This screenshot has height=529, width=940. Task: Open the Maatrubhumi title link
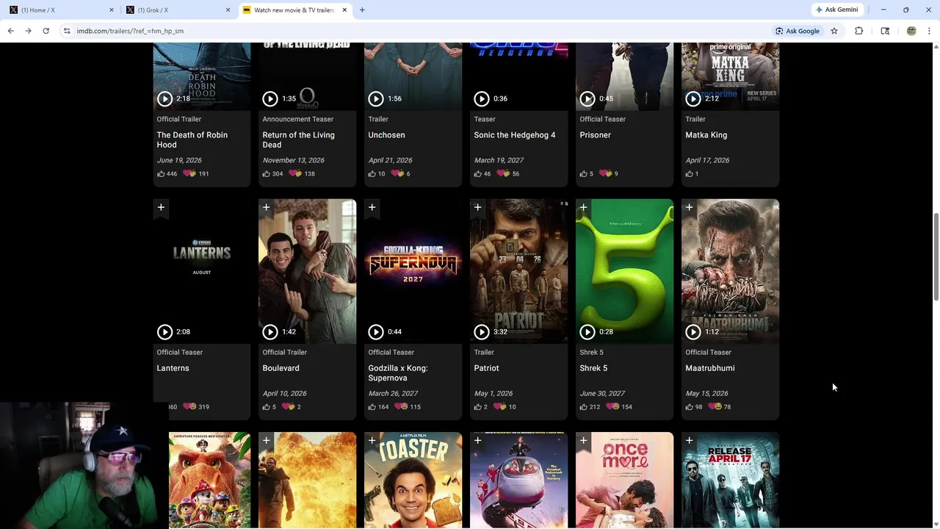pos(710,368)
